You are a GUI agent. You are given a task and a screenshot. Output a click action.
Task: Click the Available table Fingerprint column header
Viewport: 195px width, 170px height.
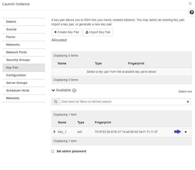coord(103,122)
